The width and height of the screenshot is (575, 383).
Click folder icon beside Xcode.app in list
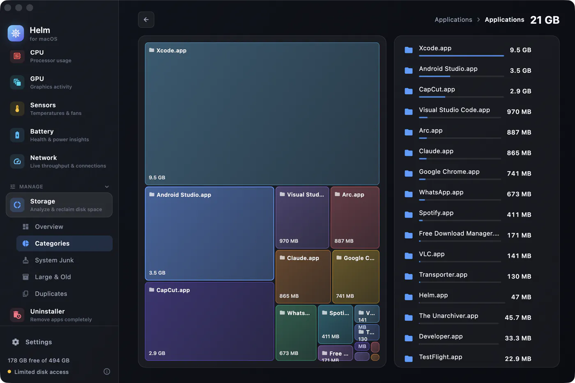coord(409,50)
